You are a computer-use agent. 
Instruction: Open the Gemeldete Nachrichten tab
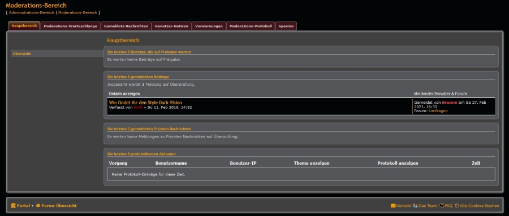click(x=126, y=27)
